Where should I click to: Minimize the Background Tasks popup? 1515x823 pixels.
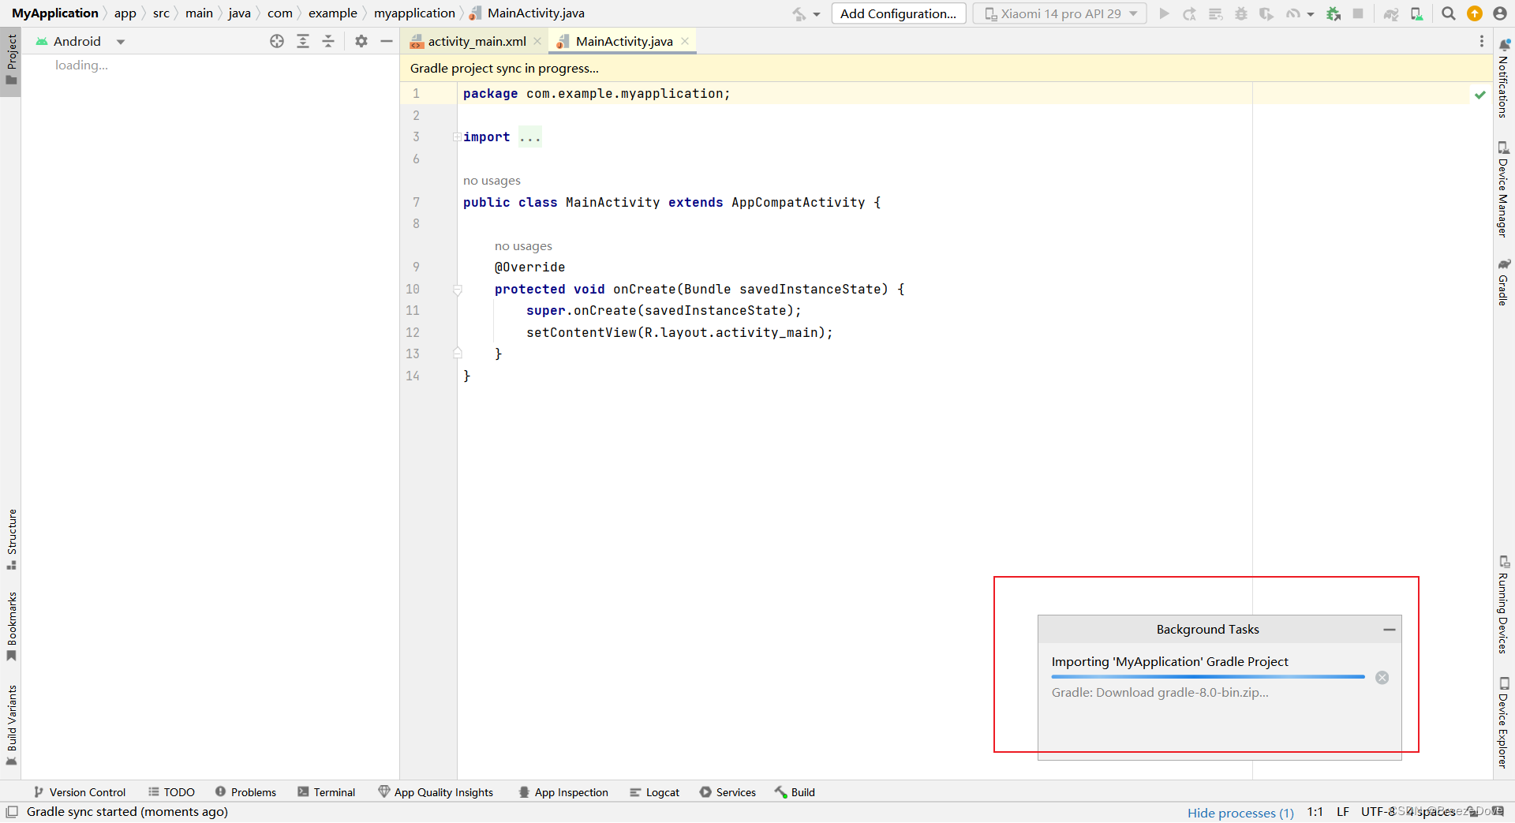coord(1390,630)
